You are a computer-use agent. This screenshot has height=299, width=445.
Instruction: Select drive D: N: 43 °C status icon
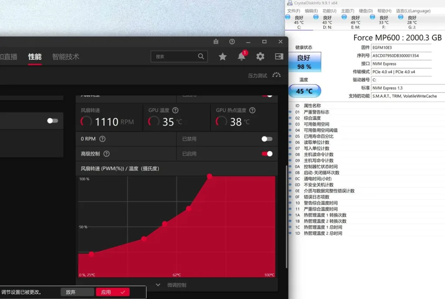pos(316,17)
